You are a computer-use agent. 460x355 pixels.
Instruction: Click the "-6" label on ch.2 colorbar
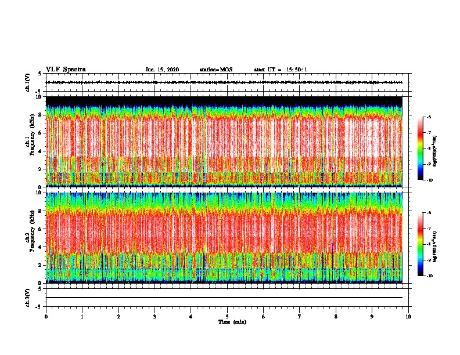tap(429, 213)
